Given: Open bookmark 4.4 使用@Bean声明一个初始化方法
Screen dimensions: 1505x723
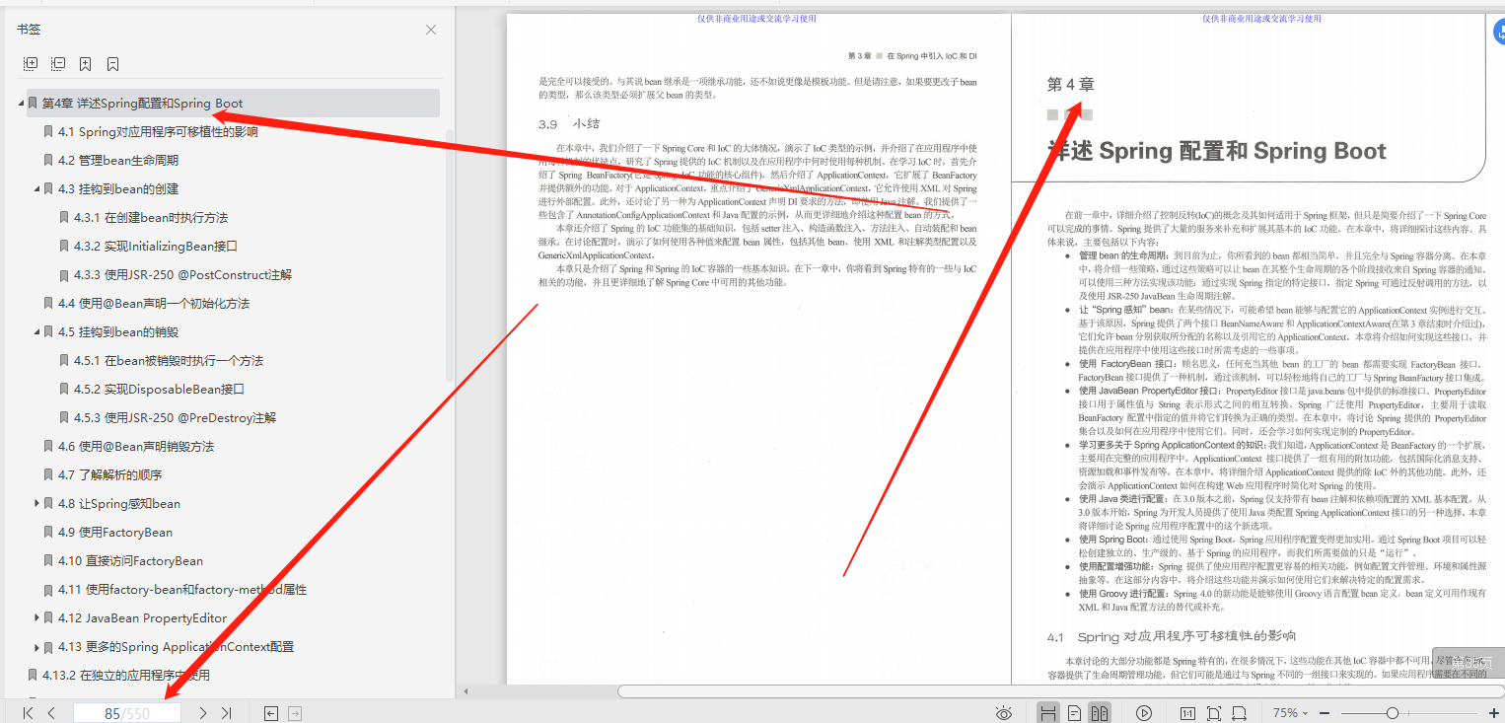Looking at the screenshot, I should click(x=154, y=303).
